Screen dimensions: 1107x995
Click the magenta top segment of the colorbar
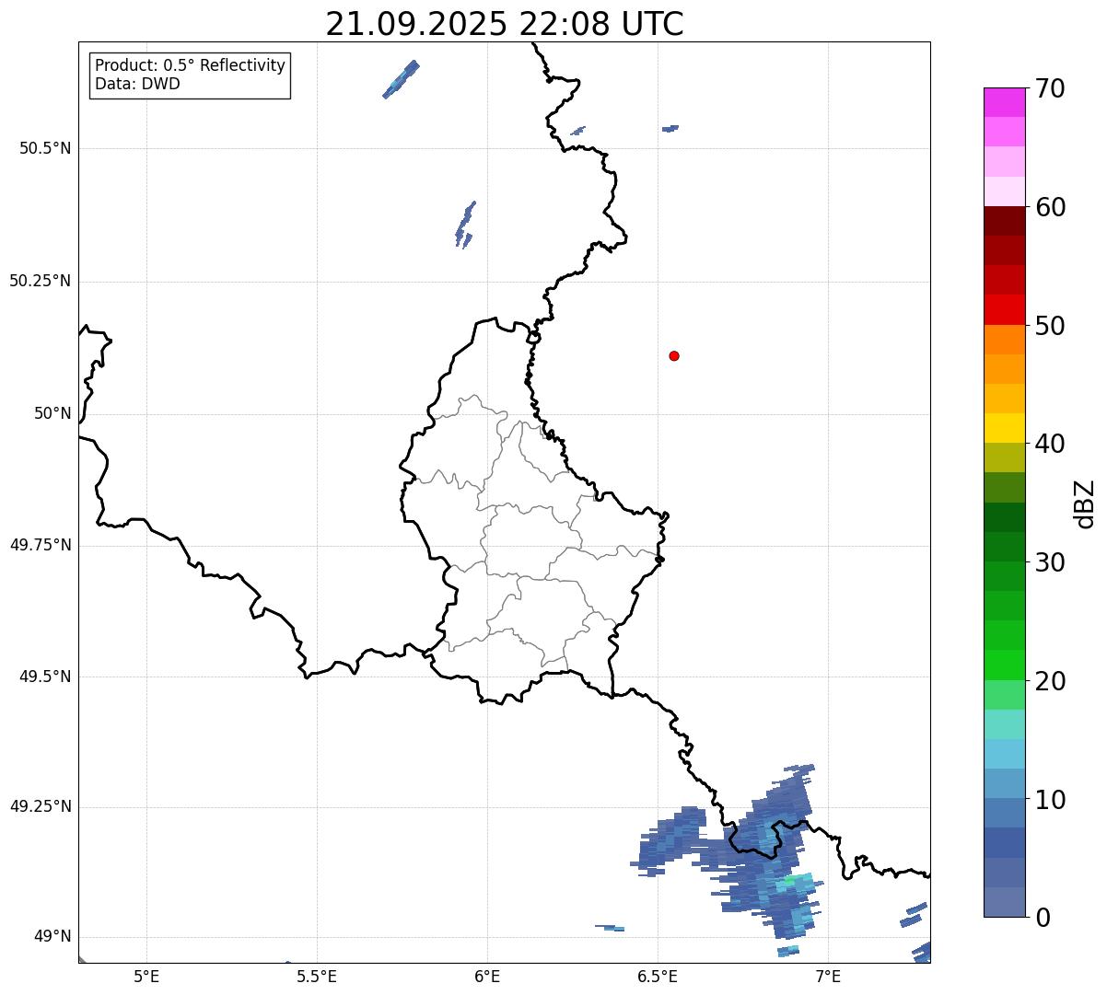[x=1005, y=102]
